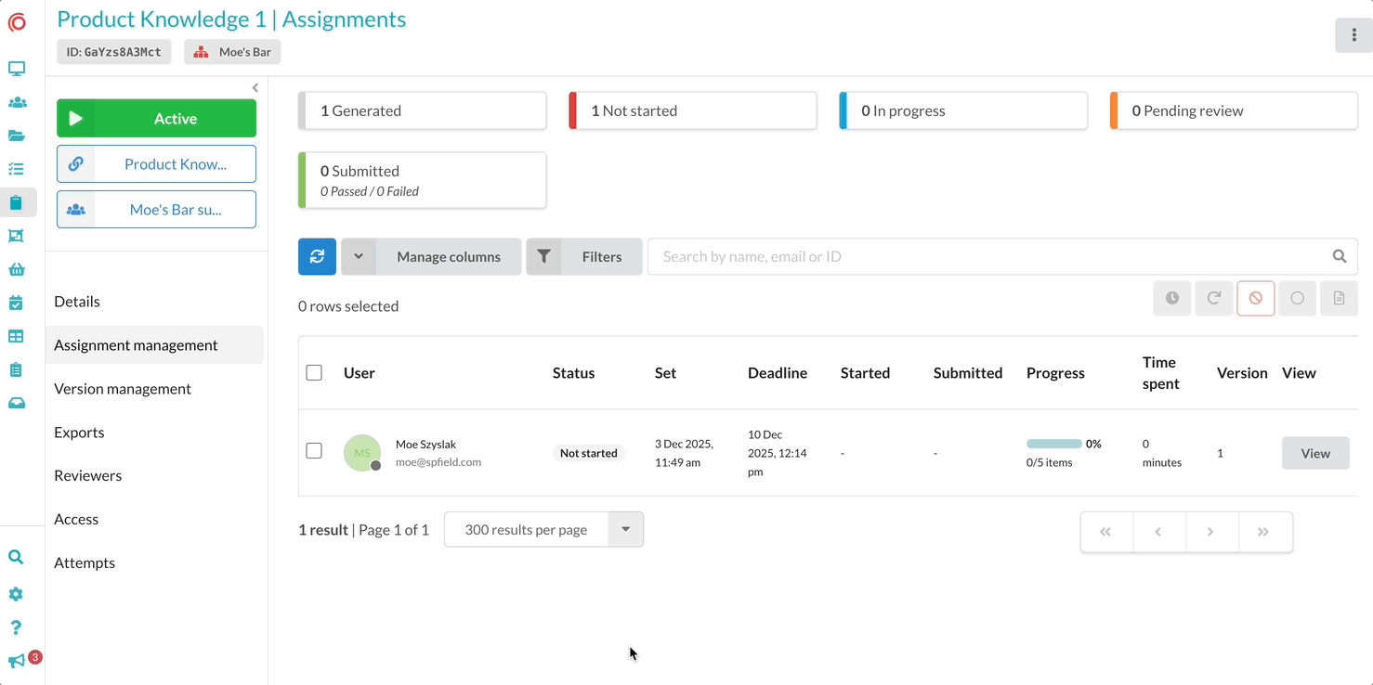Click the search by name input field
This screenshot has width=1373, height=685.
pyautogui.click(x=989, y=257)
